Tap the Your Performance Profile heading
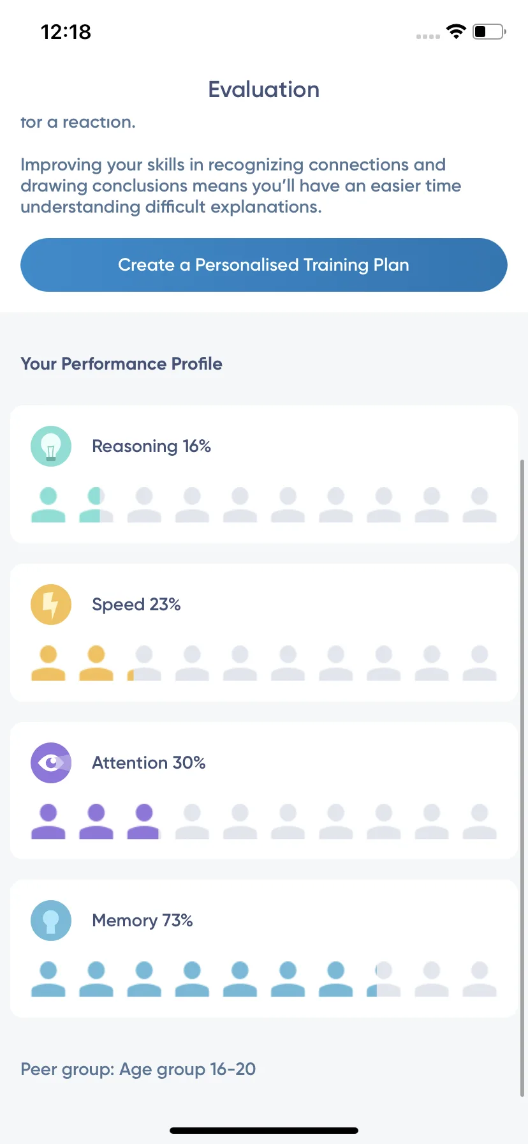 pyautogui.click(x=122, y=364)
